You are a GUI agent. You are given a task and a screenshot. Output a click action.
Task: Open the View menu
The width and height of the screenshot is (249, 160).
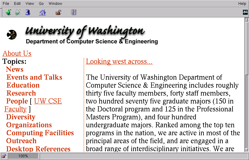(30, 3)
